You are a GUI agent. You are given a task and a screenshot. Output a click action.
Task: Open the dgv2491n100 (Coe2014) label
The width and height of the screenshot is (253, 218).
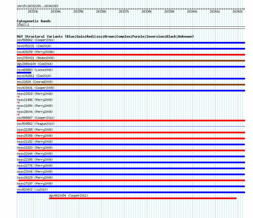point(35,64)
